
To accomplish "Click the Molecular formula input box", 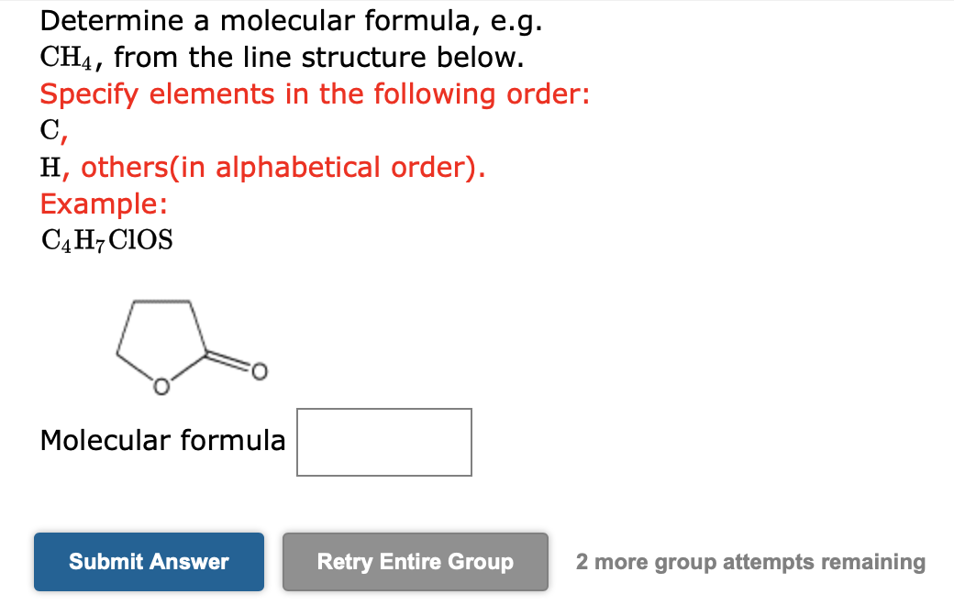I will click(383, 442).
